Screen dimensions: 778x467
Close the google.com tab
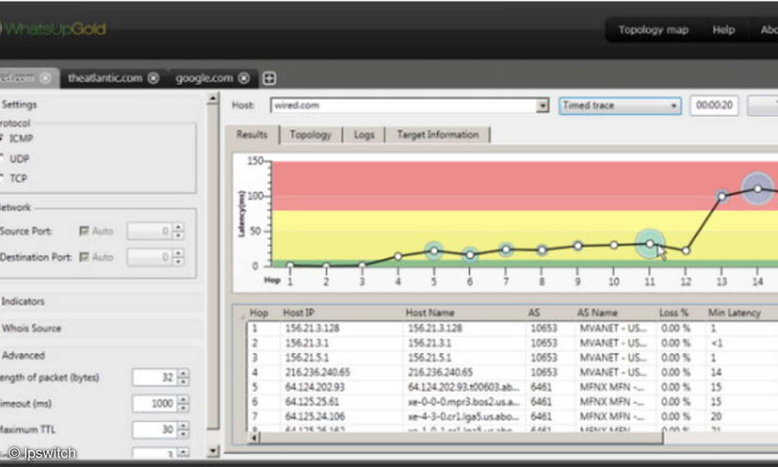point(244,78)
